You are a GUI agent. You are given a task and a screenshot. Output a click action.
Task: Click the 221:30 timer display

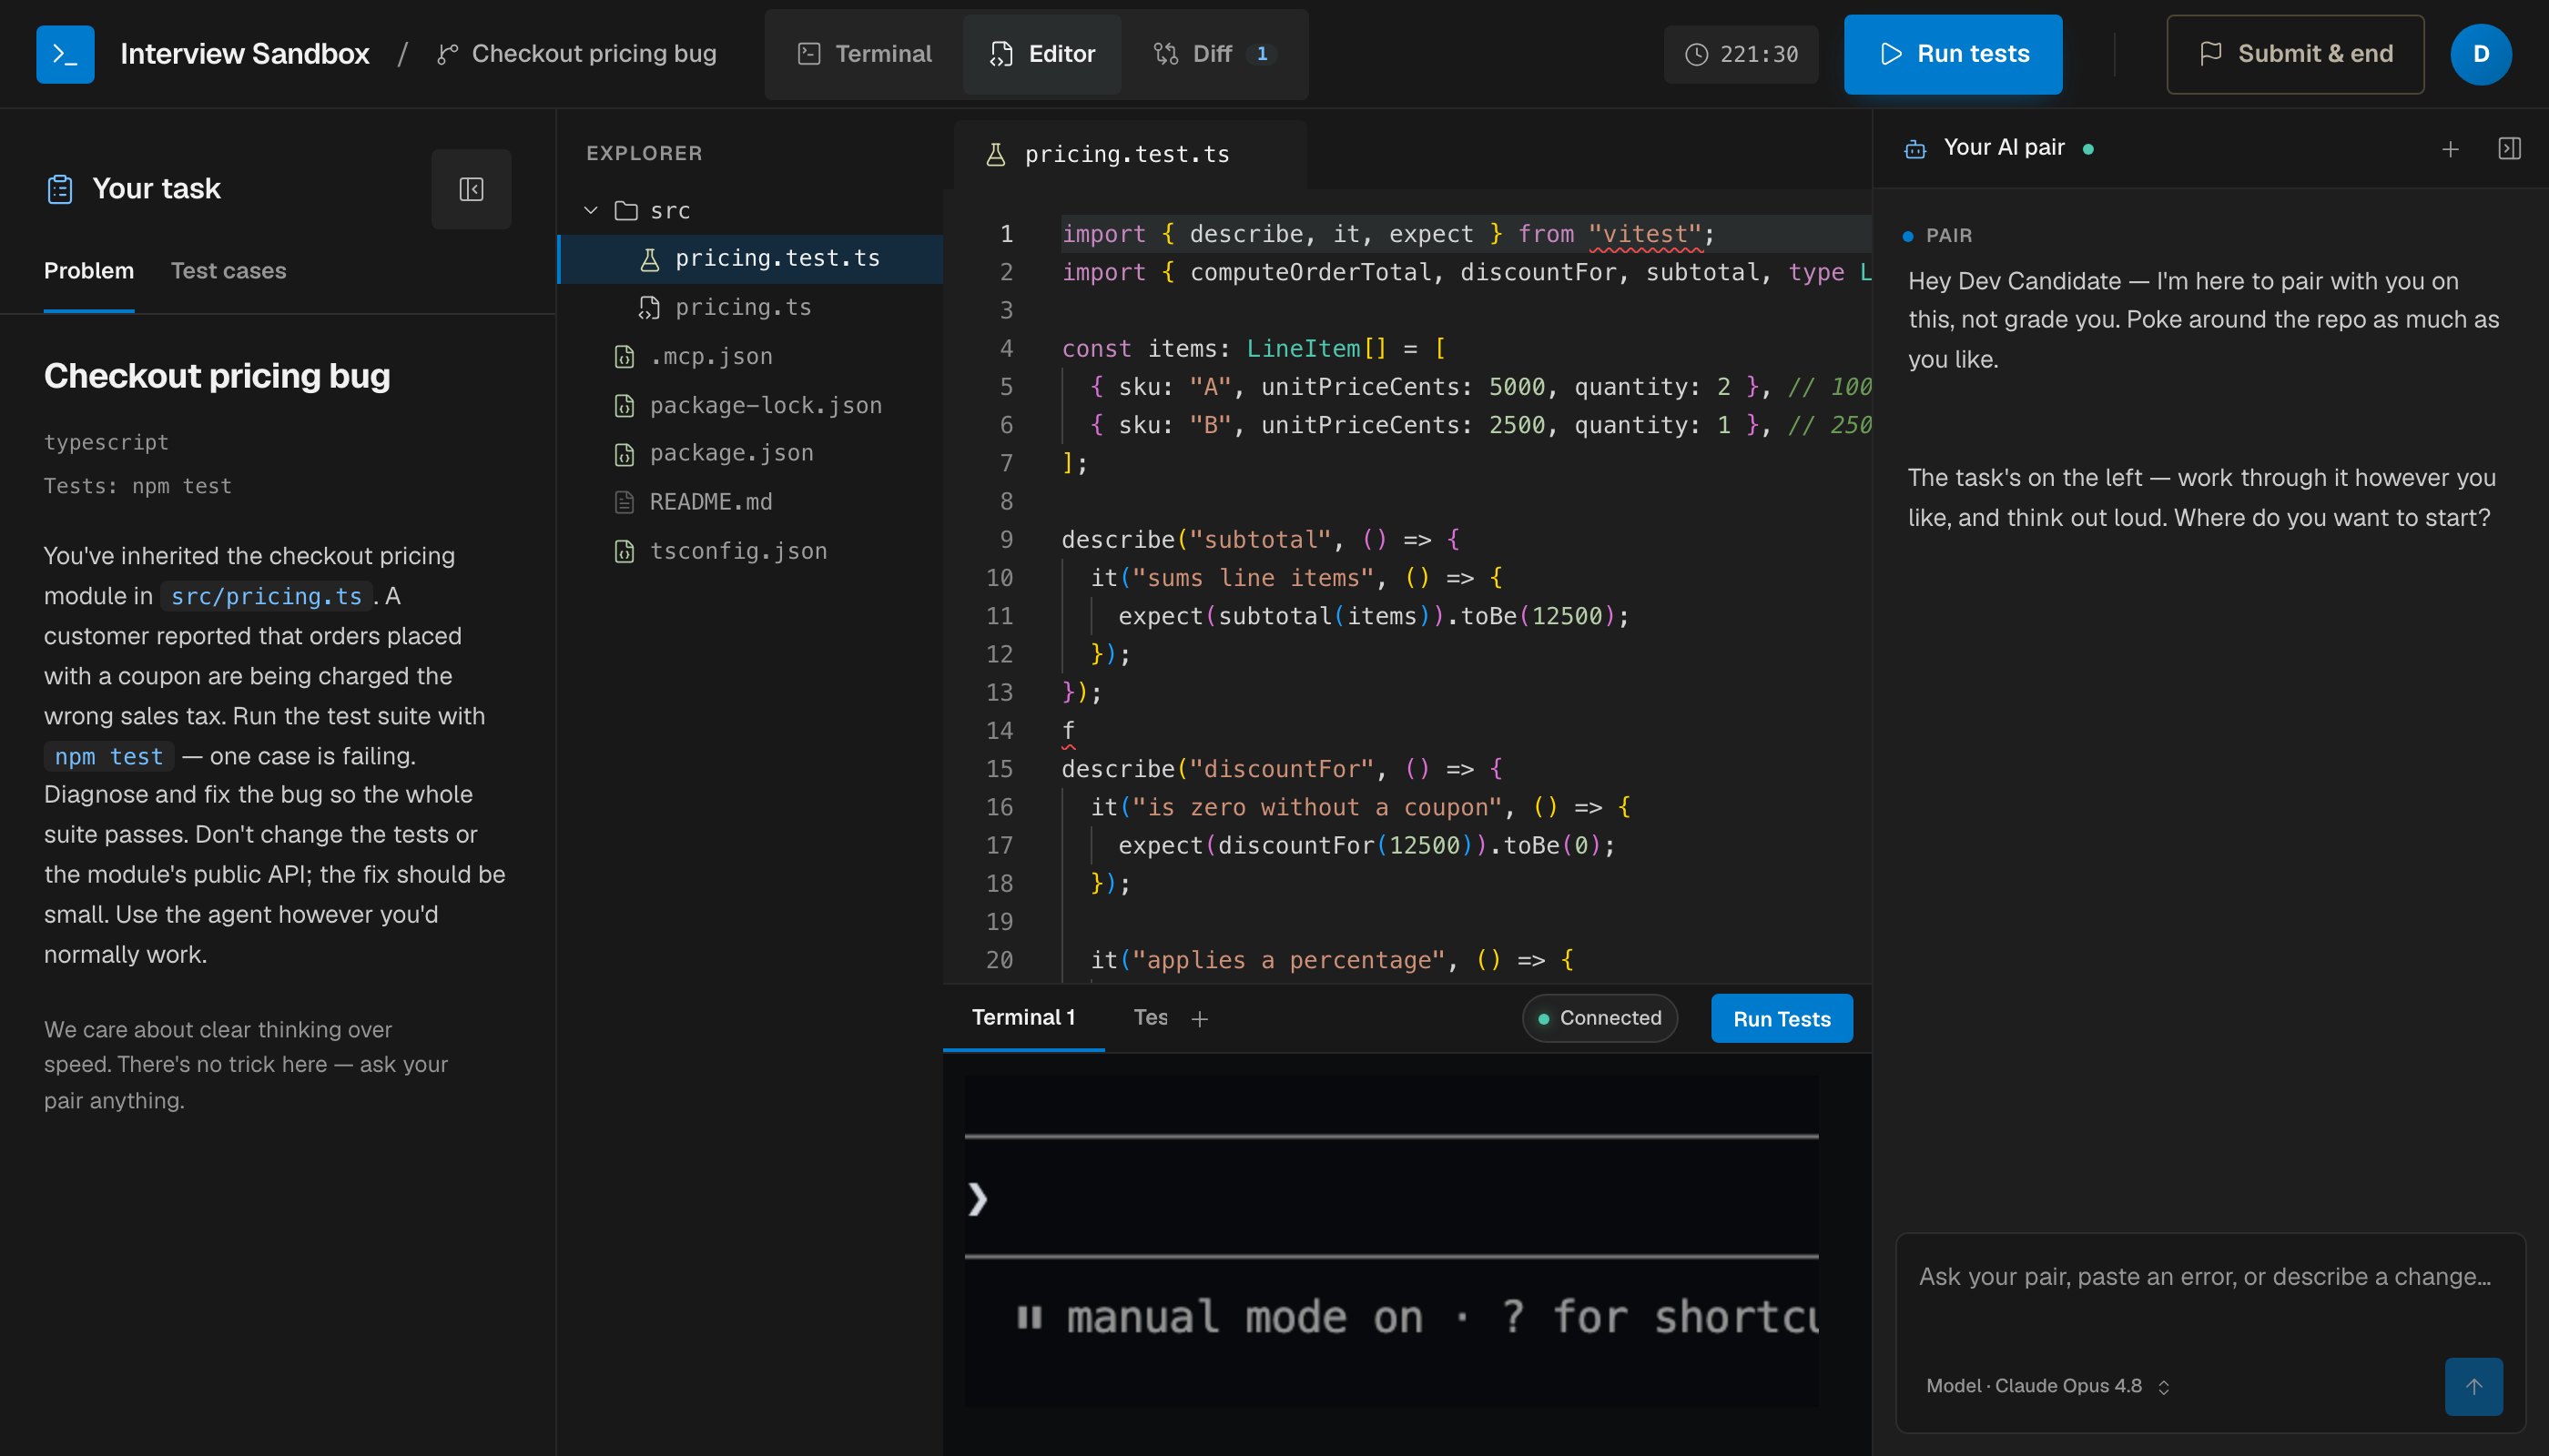click(1741, 54)
